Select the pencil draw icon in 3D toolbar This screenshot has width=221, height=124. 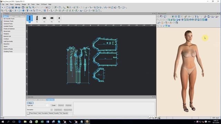pos(159,23)
